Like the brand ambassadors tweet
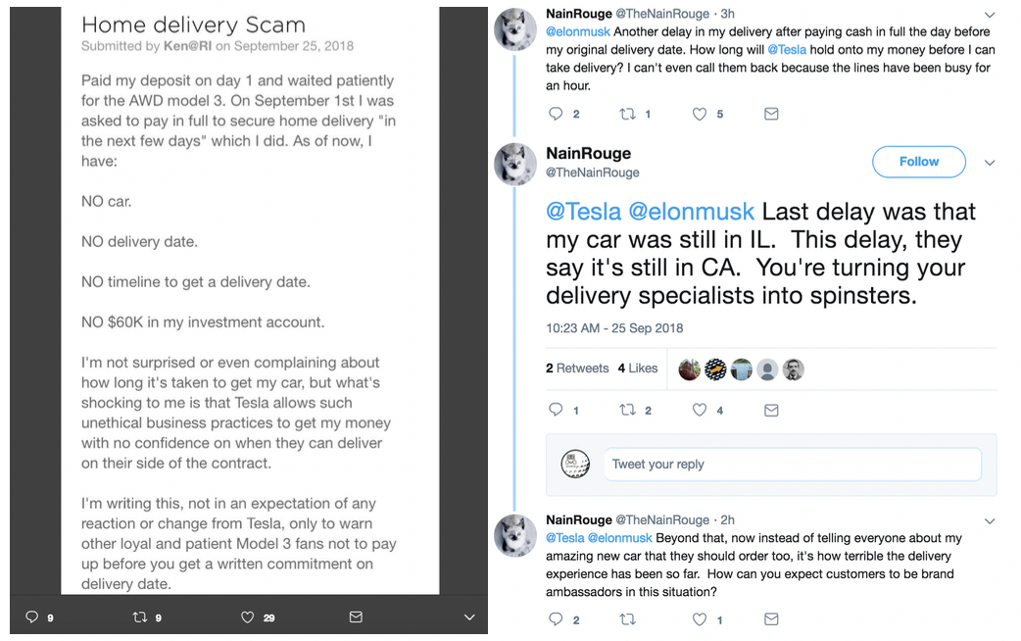Image resolution: width=1021 pixels, height=641 pixels. (x=700, y=619)
